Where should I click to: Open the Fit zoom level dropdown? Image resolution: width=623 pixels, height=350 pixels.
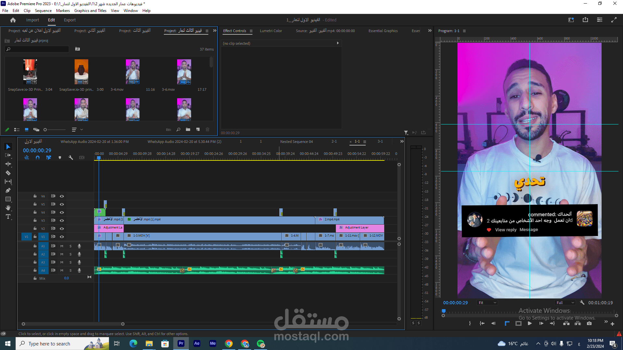click(x=487, y=303)
